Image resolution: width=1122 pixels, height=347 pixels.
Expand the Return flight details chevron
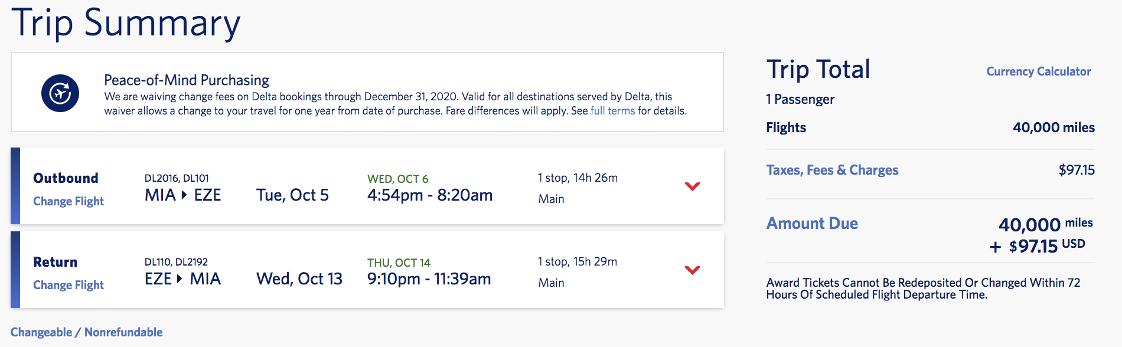[692, 270]
